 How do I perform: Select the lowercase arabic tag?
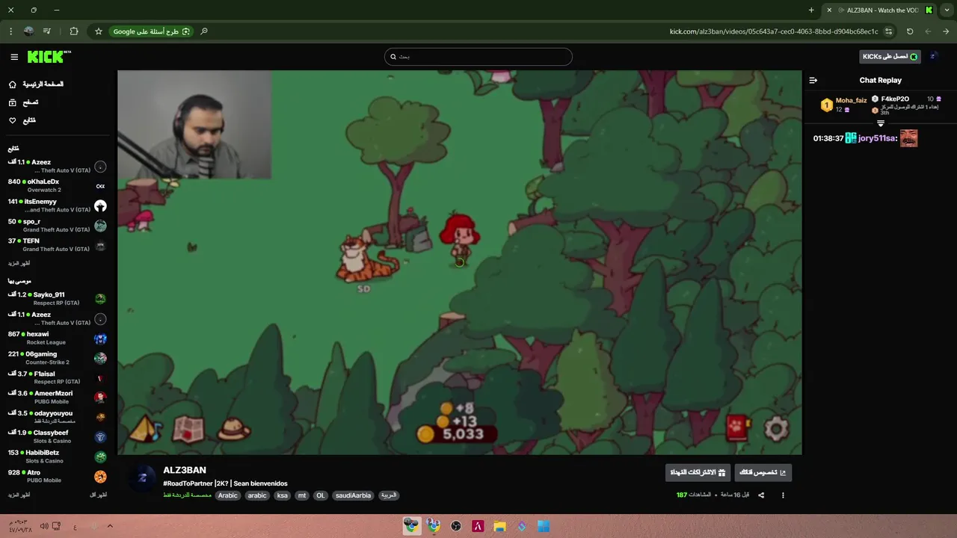257,495
